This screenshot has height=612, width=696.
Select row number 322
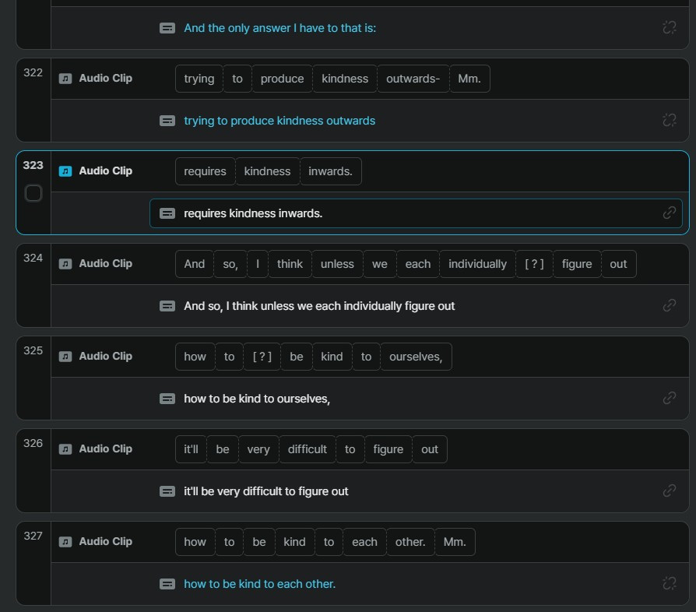click(x=33, y=72)
